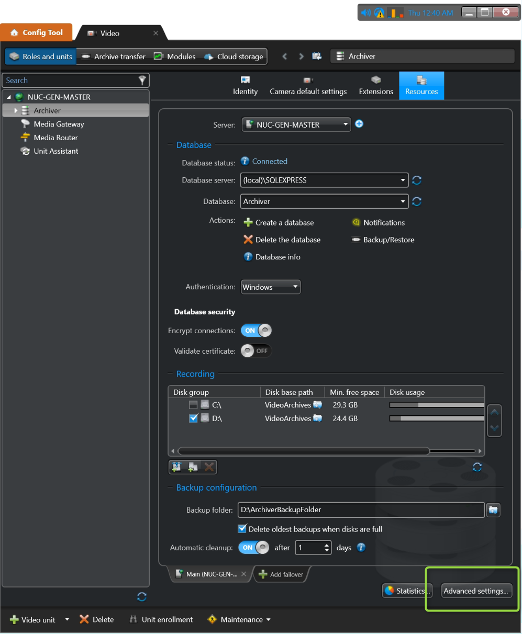
Task: Click the Database info icon
Action: tap(248, 257)
